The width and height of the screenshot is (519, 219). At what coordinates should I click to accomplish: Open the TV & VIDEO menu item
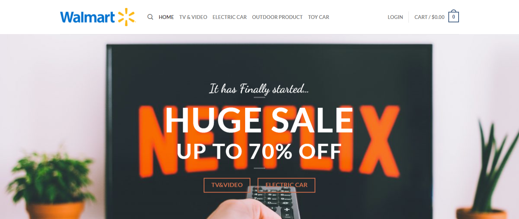[193, 17]
